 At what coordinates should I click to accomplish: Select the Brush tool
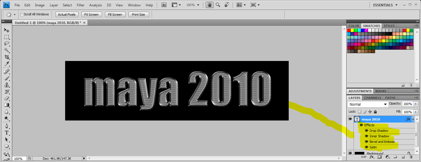pyautogui.click(x=7, y=78)
